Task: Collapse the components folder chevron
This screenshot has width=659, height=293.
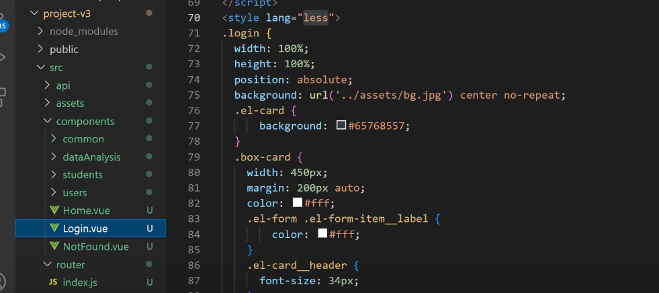Action: (47, 121)
